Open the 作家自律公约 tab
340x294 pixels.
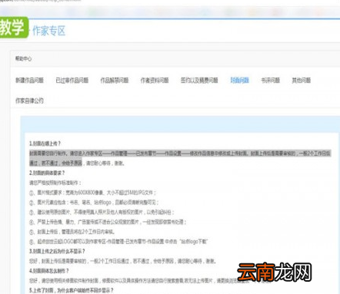29,101
